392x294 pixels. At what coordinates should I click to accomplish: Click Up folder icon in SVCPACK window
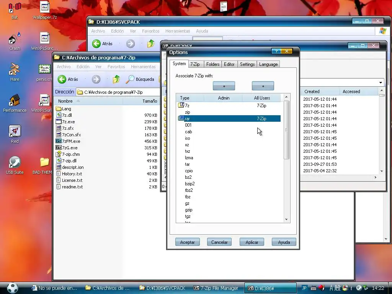tap(151, 44)
